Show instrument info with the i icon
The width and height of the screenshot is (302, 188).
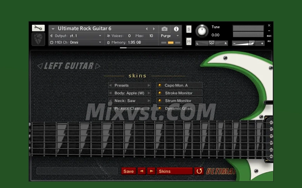176,29
